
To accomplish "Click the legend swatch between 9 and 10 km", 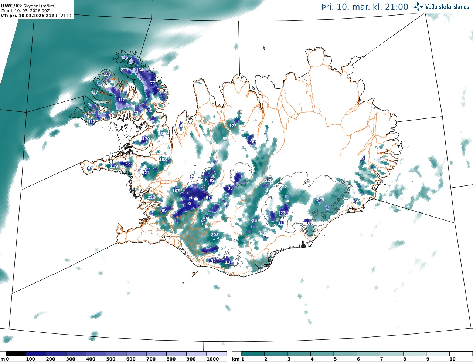I will pos(438,354).
